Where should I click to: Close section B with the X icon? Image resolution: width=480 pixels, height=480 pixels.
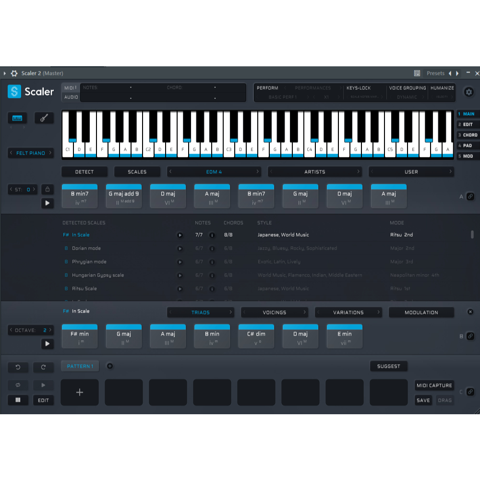(x=470, y=312)
